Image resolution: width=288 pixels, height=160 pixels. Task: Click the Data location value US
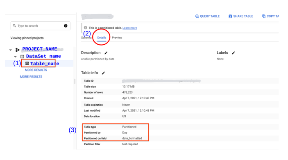point(124,117)
